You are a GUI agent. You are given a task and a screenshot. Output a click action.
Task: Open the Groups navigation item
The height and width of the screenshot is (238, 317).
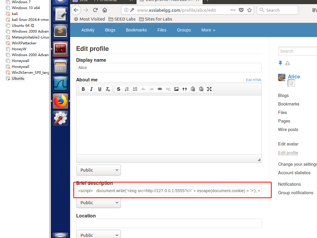point(184,30)
